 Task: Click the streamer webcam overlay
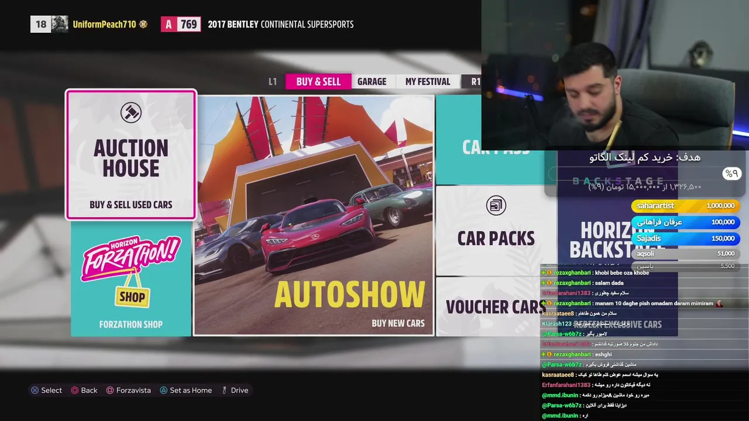tap(615, 75)
